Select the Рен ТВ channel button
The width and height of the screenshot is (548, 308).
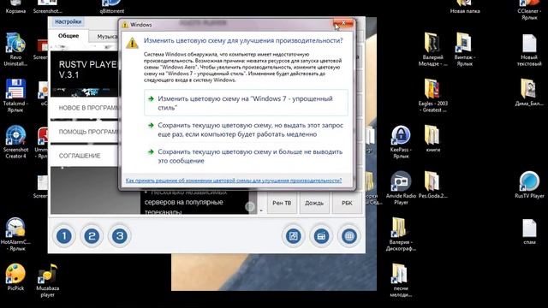[x=282, y=203]
